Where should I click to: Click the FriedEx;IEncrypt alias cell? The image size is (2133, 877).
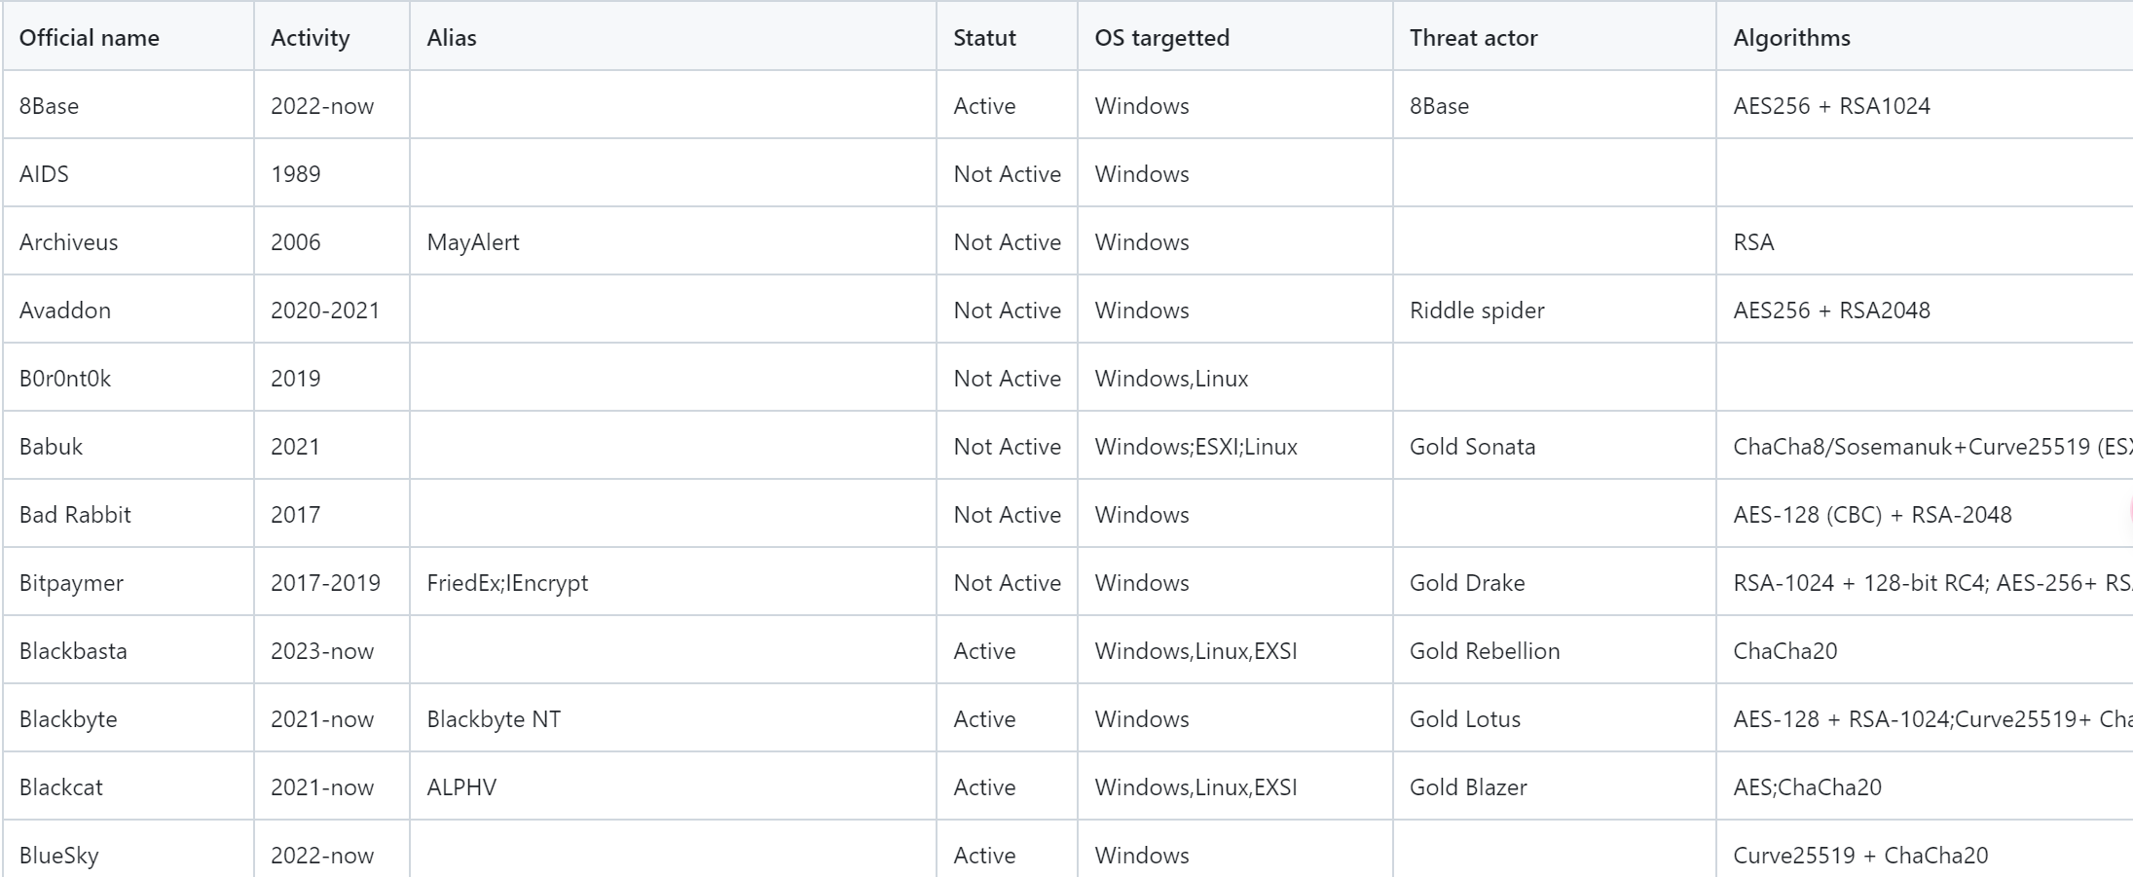[507, 583]
